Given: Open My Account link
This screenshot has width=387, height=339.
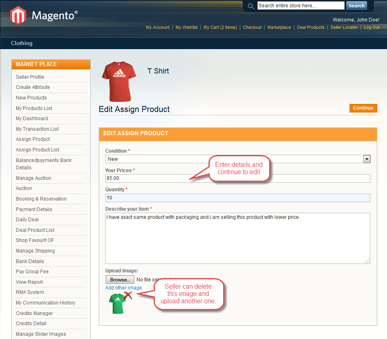Looking at the screenshot, I should pyautogui.click(x=158, y=27).
